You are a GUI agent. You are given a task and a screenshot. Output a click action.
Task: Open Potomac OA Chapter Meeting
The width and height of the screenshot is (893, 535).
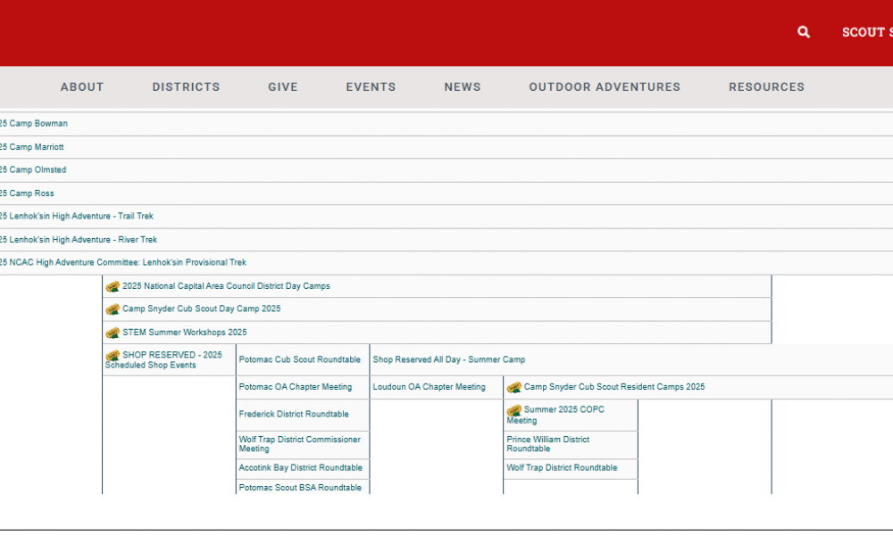(x=295, y=387)
